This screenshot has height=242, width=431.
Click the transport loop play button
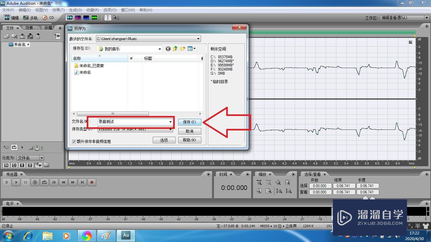[x=44, y=182]
